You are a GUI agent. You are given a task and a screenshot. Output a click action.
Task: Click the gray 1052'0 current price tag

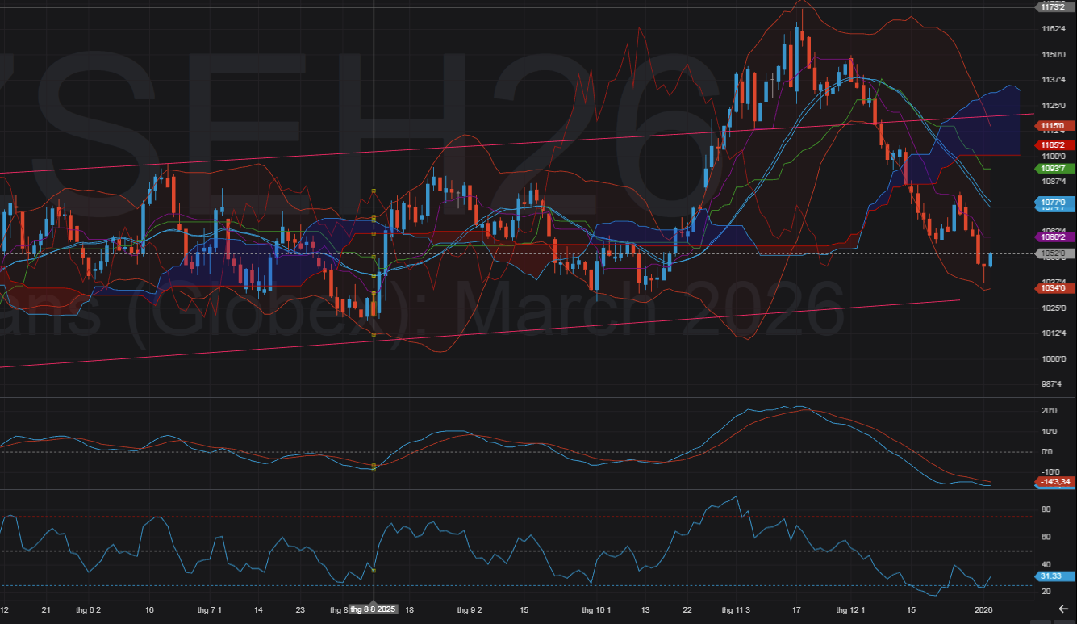point(1054,253)
